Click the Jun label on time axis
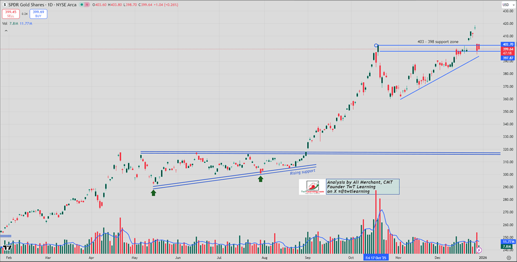The width and height of the screenshot is (517, 262). (178, 257)
